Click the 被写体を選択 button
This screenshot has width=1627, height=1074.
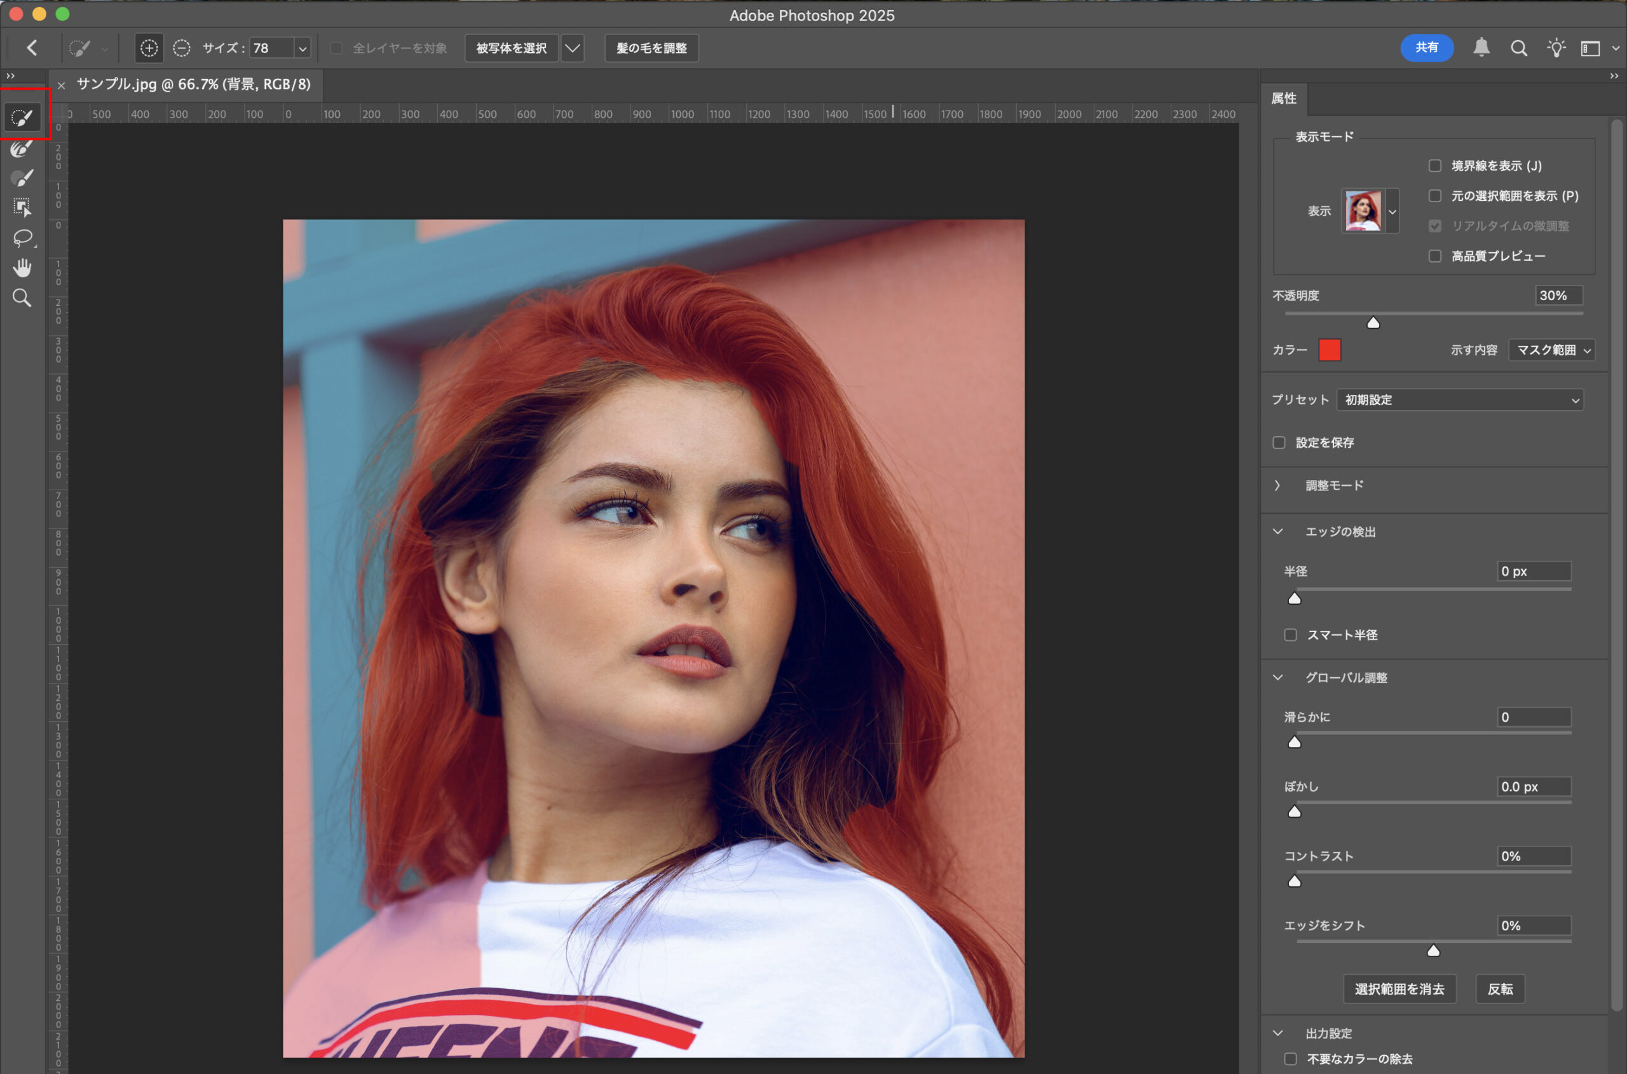point(512,48)
